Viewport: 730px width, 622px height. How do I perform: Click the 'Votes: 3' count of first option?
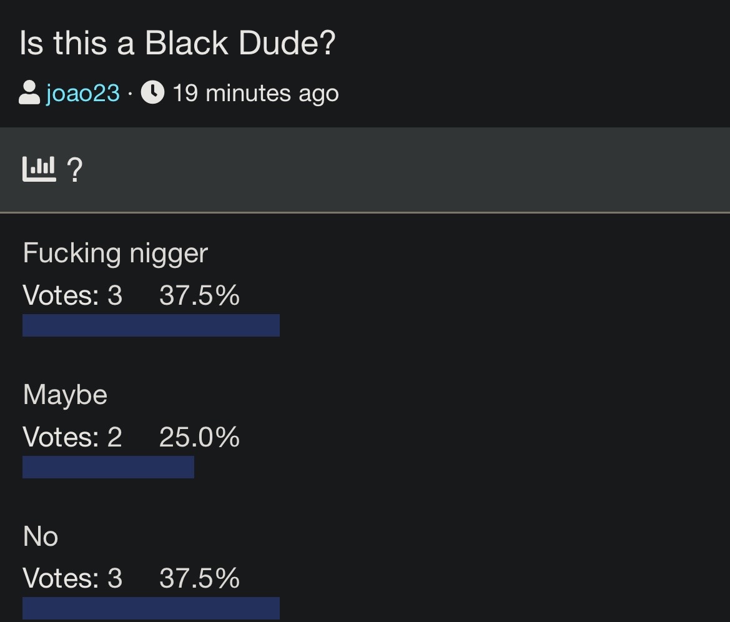point(72,295)
